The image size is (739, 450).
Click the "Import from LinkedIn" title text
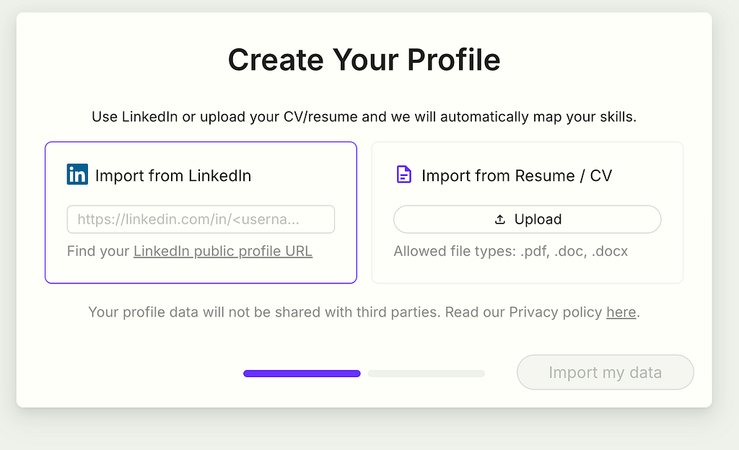point(173,175)
